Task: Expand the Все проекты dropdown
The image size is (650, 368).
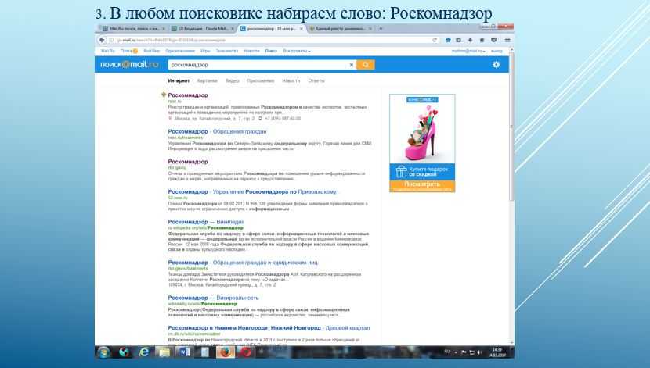Action: [x=297, y=51]
